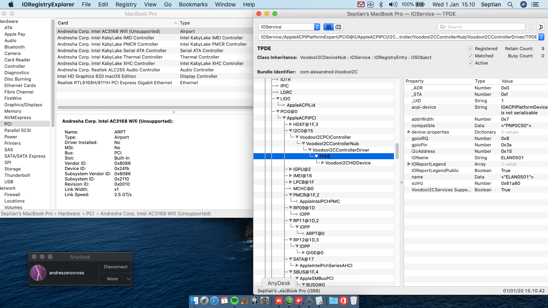The height and width of the screenshot is (308, 548).
Task: Toggle the Registered checkbox
Action: click(471, 49)
